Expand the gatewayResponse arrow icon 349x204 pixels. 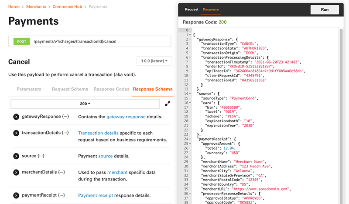(16, 117)
